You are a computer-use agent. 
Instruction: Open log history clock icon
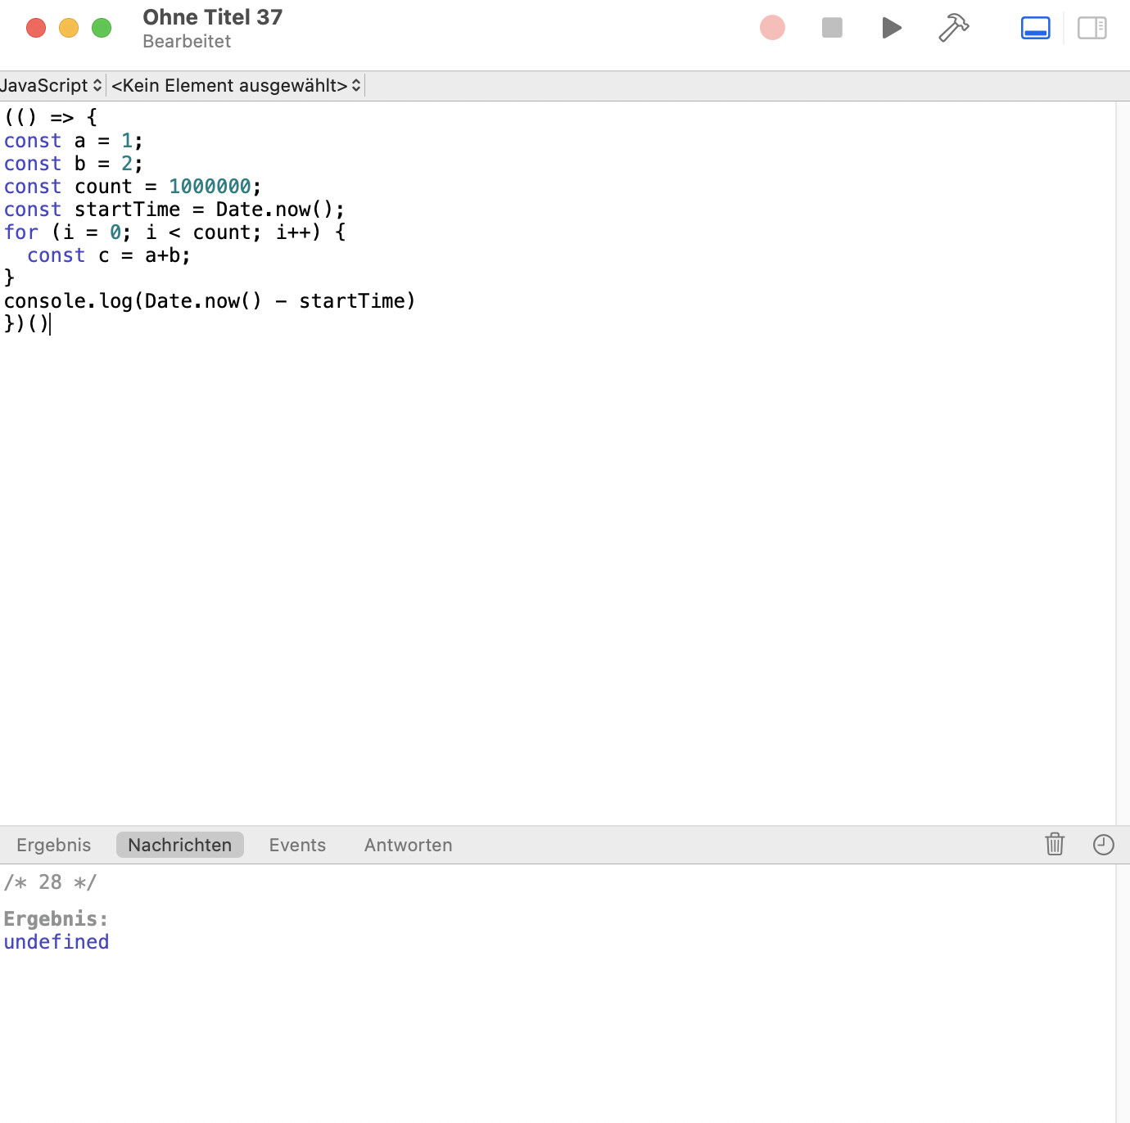click(1103, 844)
